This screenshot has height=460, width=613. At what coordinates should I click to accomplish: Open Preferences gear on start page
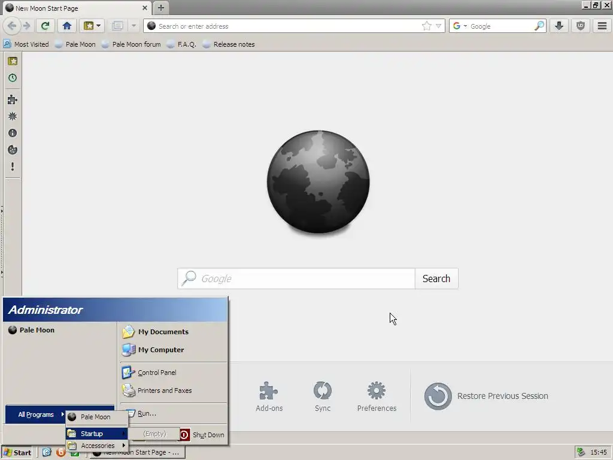pyautogui.click(x=377, y=397)
